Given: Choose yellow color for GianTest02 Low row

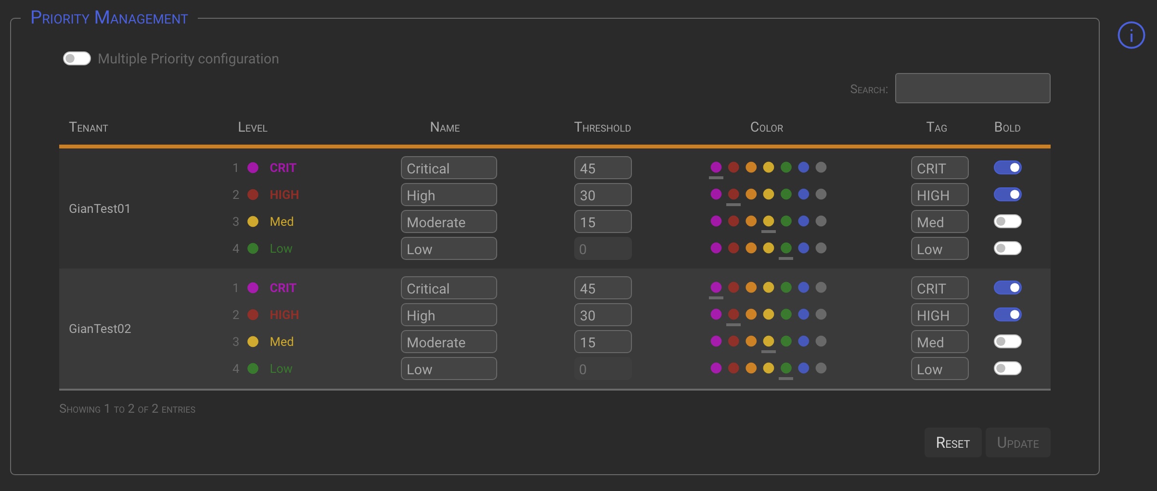Looking at the screenshot, I should coord(769,368).
